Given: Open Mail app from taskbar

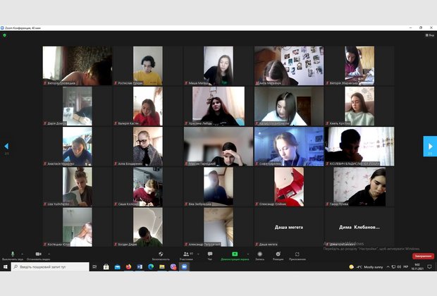Looking at the screenshot, I should [117, 266].
